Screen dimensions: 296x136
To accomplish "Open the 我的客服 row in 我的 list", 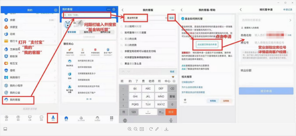I will [30, 100].
